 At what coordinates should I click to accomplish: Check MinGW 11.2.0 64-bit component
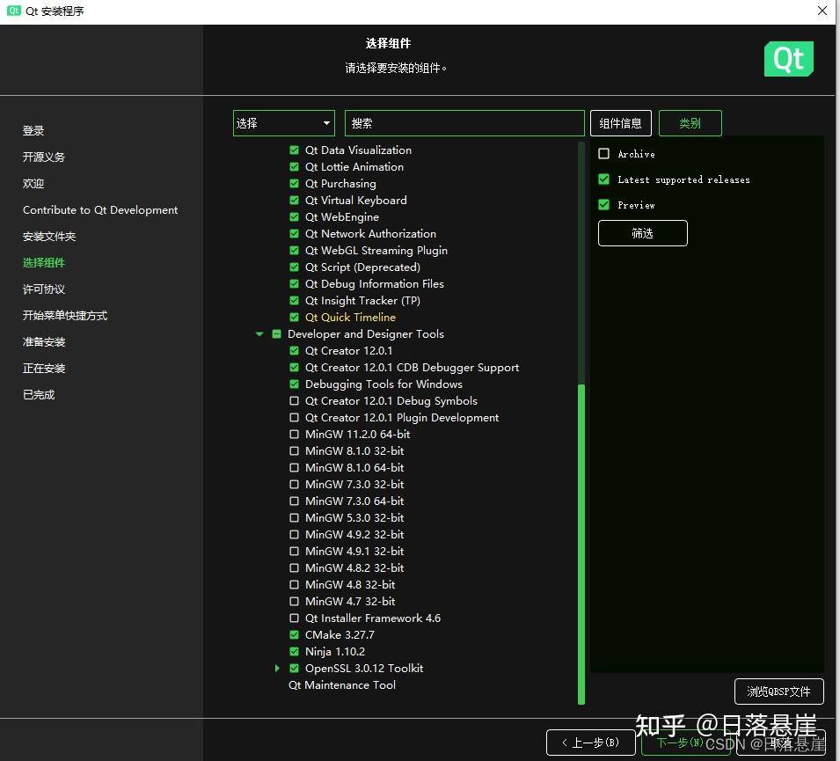[295, 434]
